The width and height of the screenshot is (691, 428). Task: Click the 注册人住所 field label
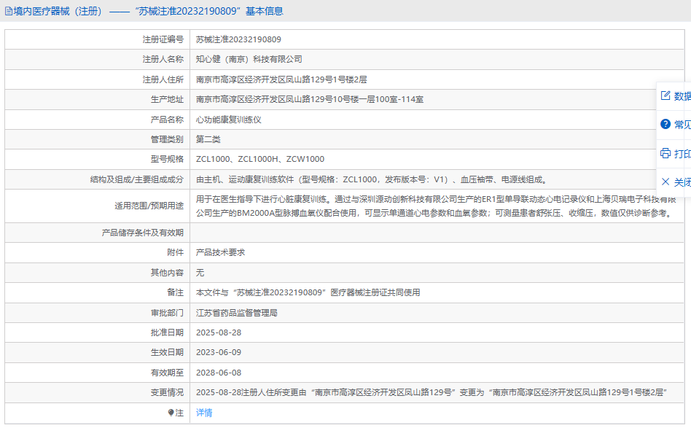click(163, 79)
